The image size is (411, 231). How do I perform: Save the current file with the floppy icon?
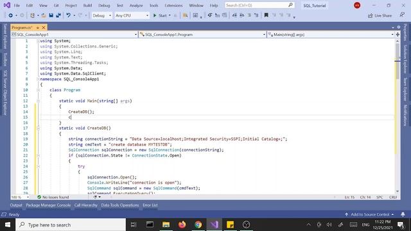[51, 15]
